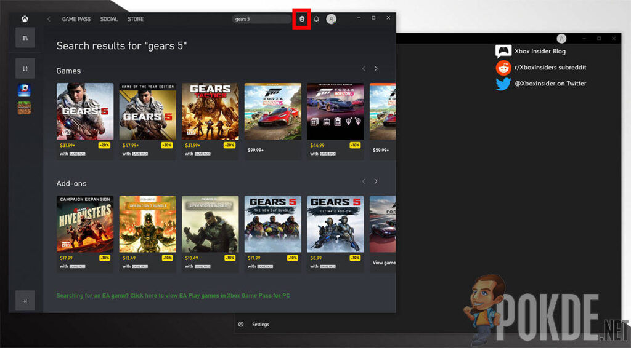This screenshot has height=348, width=631.
Task: Open the profile icon in the Insider Hub window
Action: 561,39
